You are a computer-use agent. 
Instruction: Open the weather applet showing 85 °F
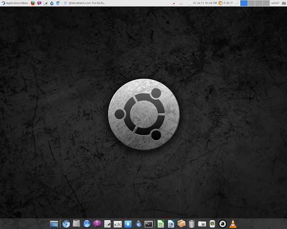[226, 3]
